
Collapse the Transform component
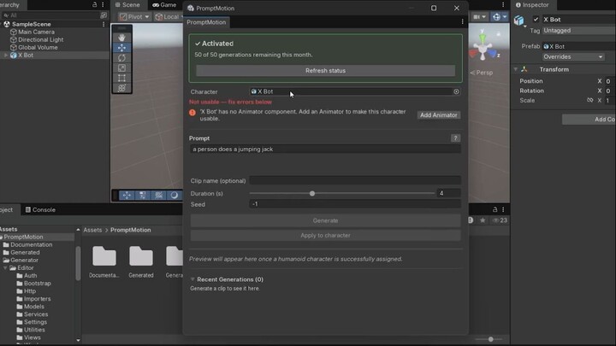tap(515, 69)
